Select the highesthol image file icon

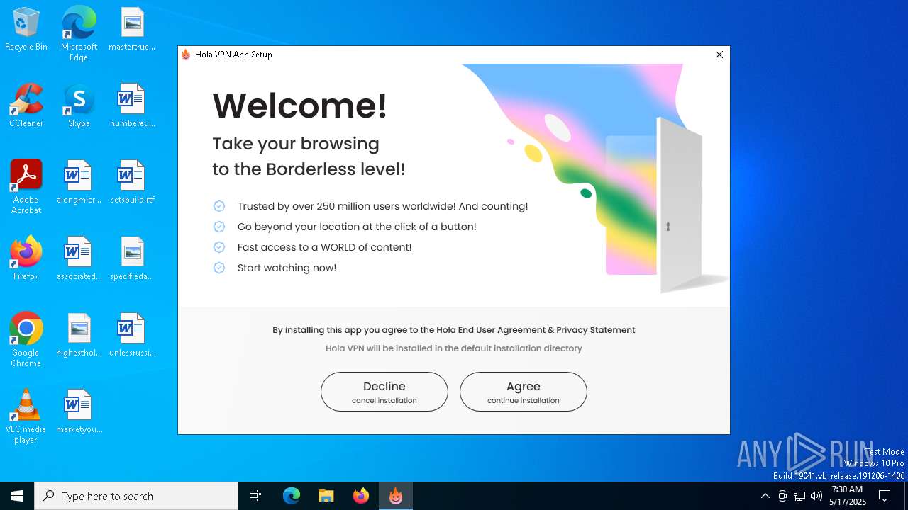(x=79, y=336)
